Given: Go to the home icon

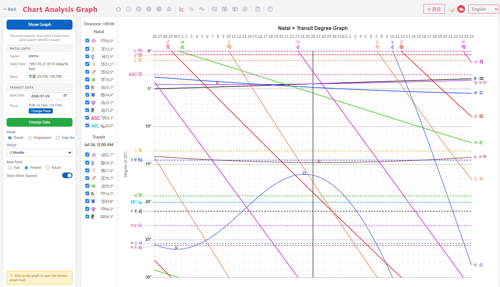Looking at the screenshot, I should (x=118, y=9).
